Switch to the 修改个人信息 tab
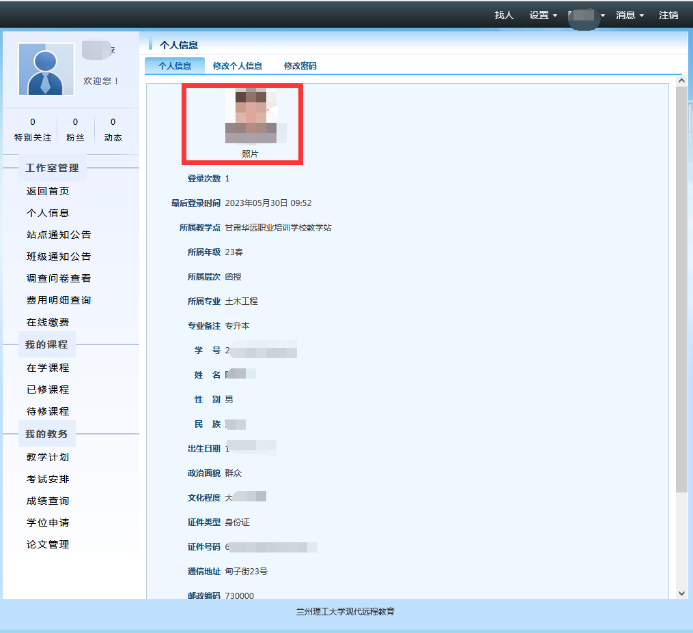Image resolution: width=693 pixels, height=633 pixels. (x=238, y=66)
